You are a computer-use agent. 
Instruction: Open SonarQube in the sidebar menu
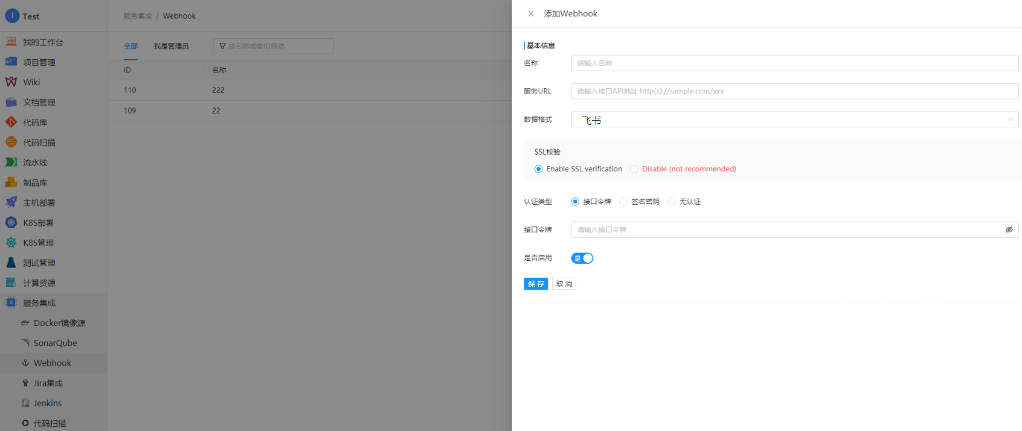pos(55,343)
